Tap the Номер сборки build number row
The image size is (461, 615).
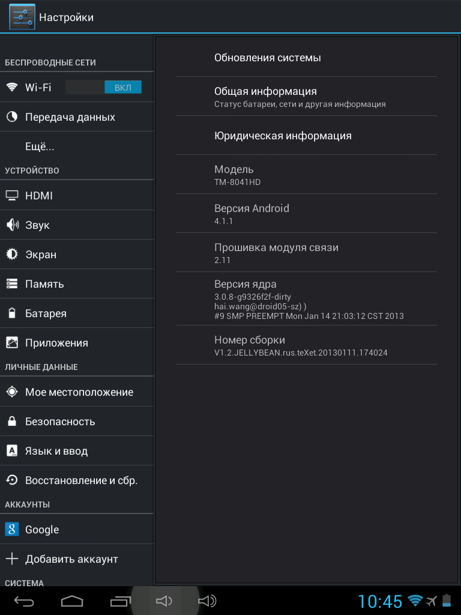click(x=306, y=345)
